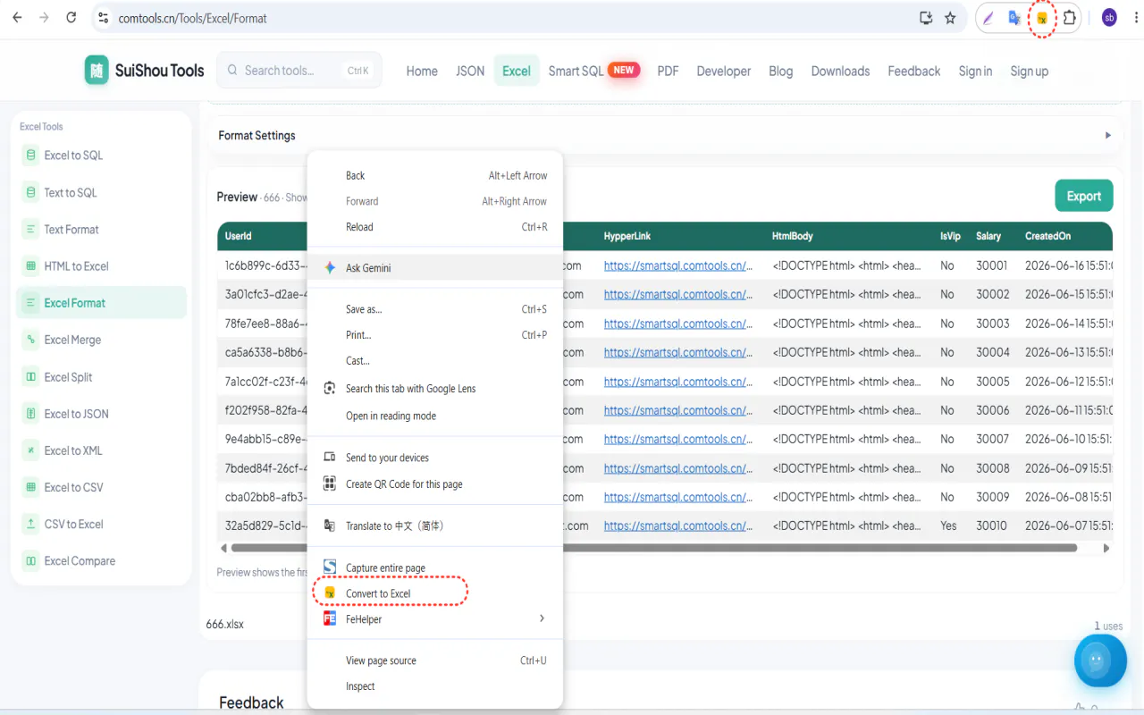This screenshot has height=715, width=1144.
Task: Click the Sign in link
Action: (x=975, y=71)
